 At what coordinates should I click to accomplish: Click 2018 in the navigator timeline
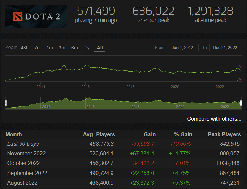[135, 107]
